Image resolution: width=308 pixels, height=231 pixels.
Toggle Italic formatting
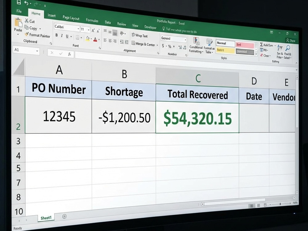(x=62, y=35)
